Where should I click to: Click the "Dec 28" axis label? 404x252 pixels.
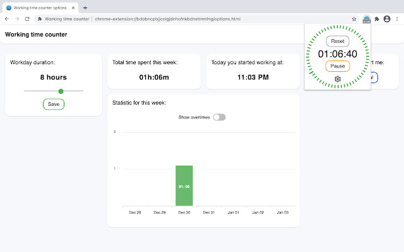(135, 212)
